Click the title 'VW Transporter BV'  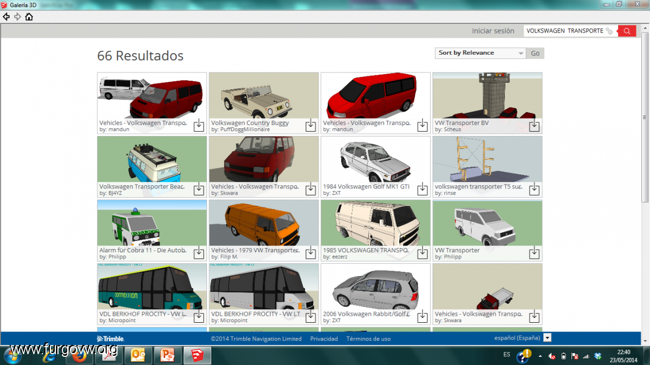click(x=461, y=123)
